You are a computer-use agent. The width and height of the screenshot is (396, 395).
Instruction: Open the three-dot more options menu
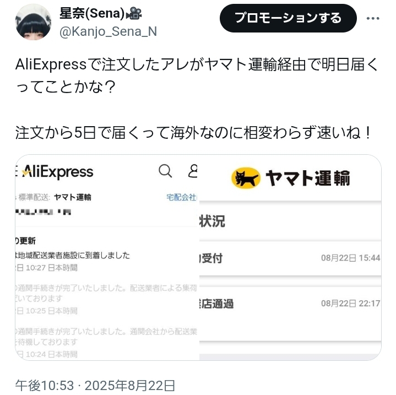coord(373,18)
